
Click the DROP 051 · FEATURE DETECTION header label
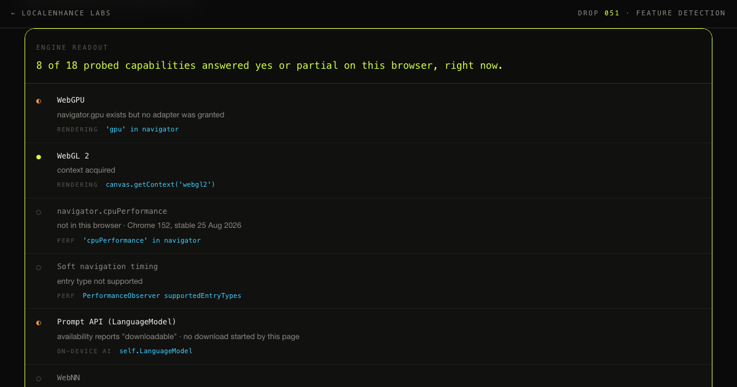click(652, 13)
